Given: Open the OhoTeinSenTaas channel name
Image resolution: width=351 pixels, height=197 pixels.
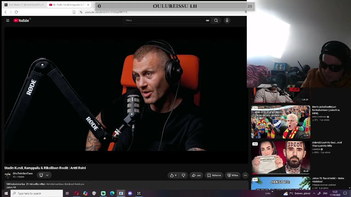Looking at the screenshot, I should click(23, 173).
